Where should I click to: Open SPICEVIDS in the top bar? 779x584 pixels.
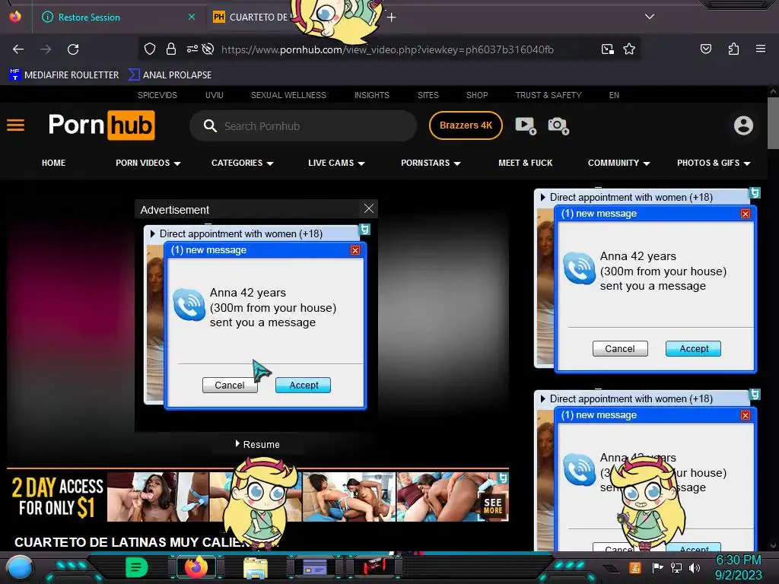click(x=157, y=95)
